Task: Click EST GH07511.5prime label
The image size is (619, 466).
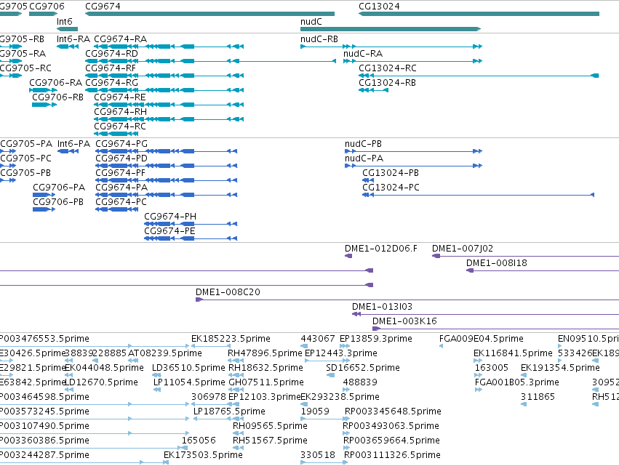Action: (266, 382)
